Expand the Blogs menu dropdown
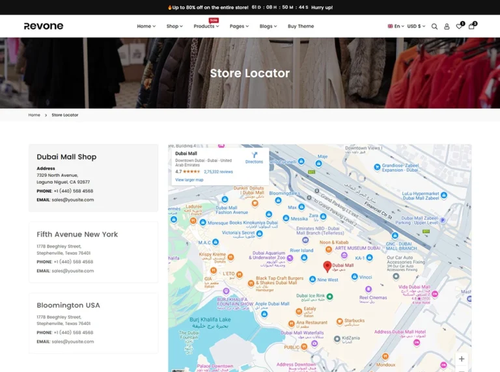The width and height of the screenshot is (500, 372). (268, 26)
